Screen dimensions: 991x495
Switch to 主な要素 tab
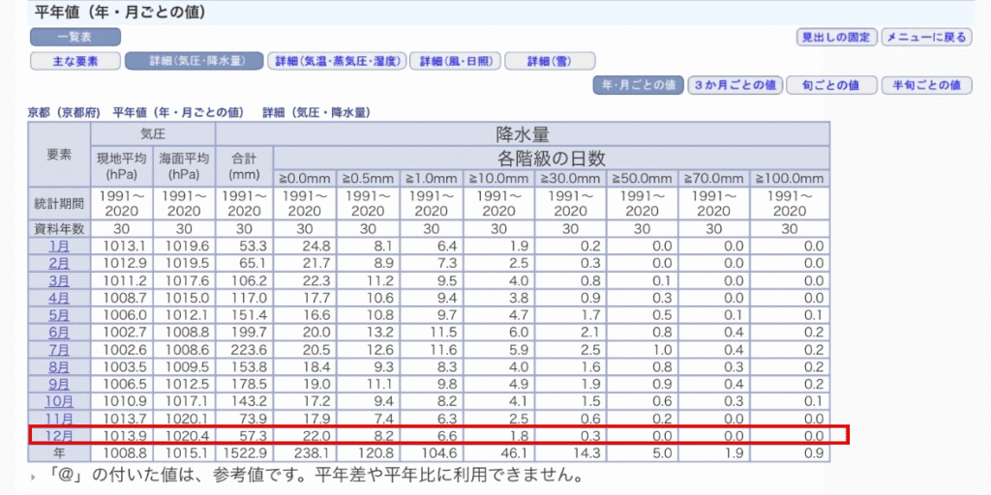click(x=75, y=61)
